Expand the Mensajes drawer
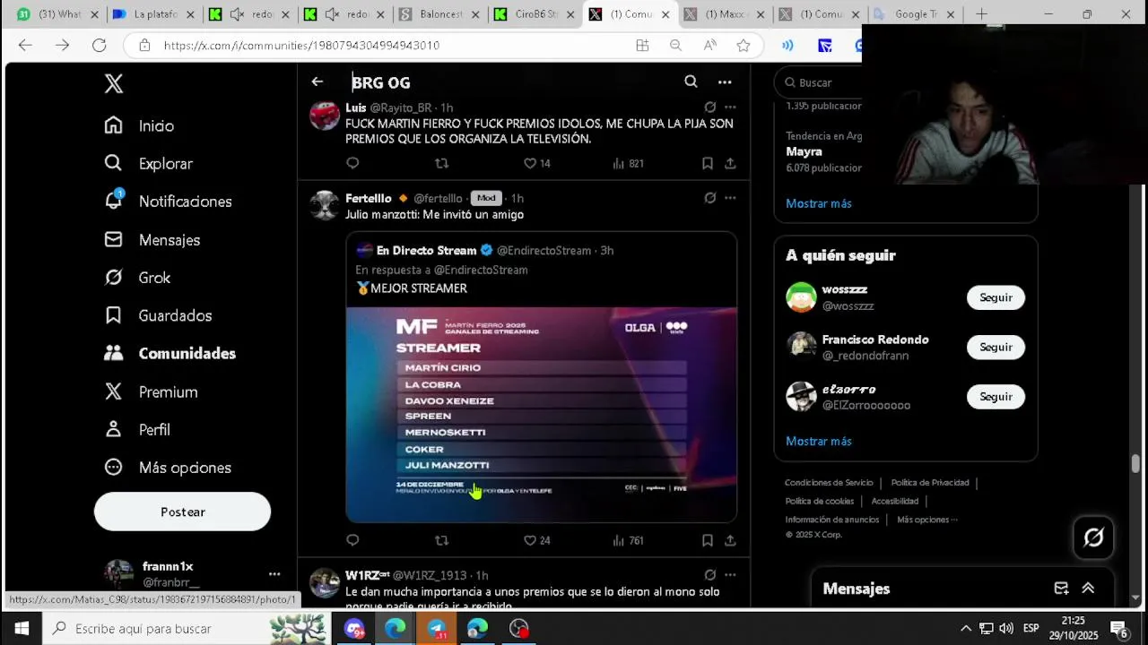The image size is (1148, 645). coord(1088,589)
